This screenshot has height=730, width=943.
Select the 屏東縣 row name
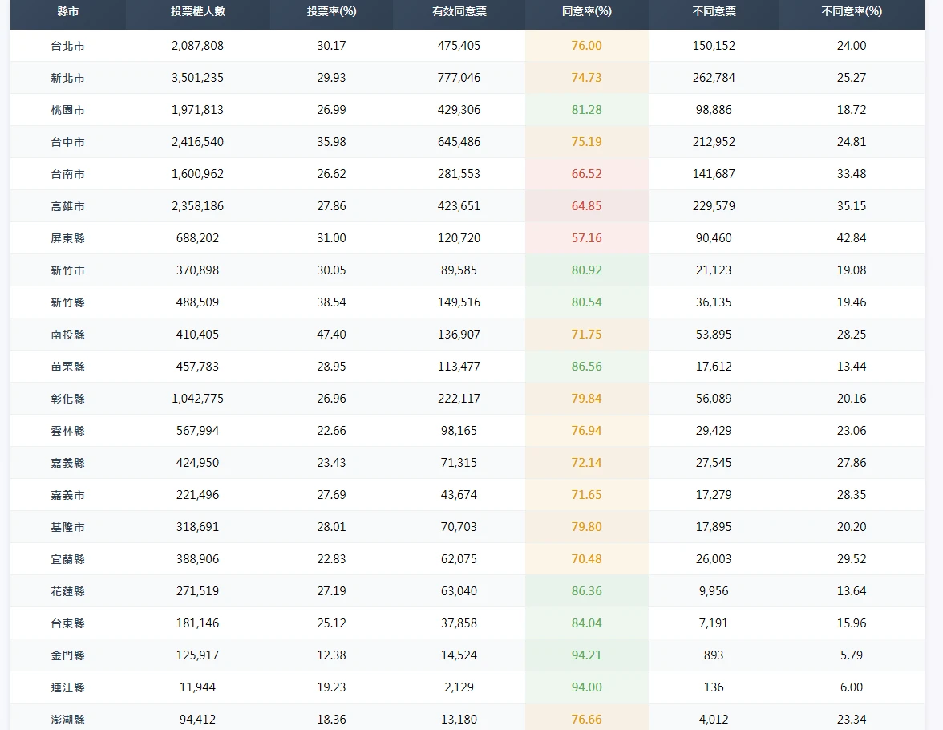68,238
